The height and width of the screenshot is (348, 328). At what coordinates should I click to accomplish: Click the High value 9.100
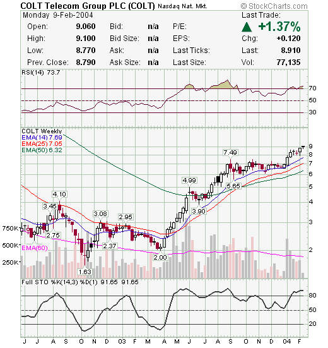tap(86, 39)
